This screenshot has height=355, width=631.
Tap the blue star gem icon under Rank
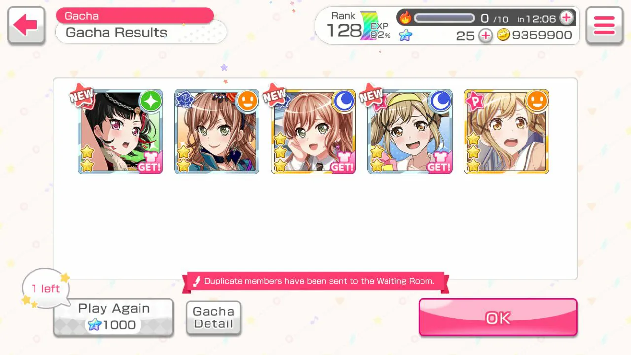tap(406, 35)
